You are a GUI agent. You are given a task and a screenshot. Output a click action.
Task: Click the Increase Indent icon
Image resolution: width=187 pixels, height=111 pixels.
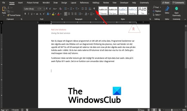86,9
